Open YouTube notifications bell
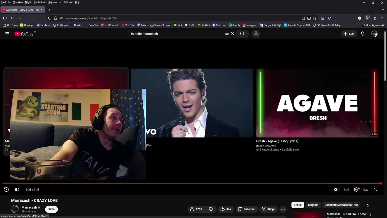Image resolution: width=387 pixels, height=218 pixels. coord(363,34)
